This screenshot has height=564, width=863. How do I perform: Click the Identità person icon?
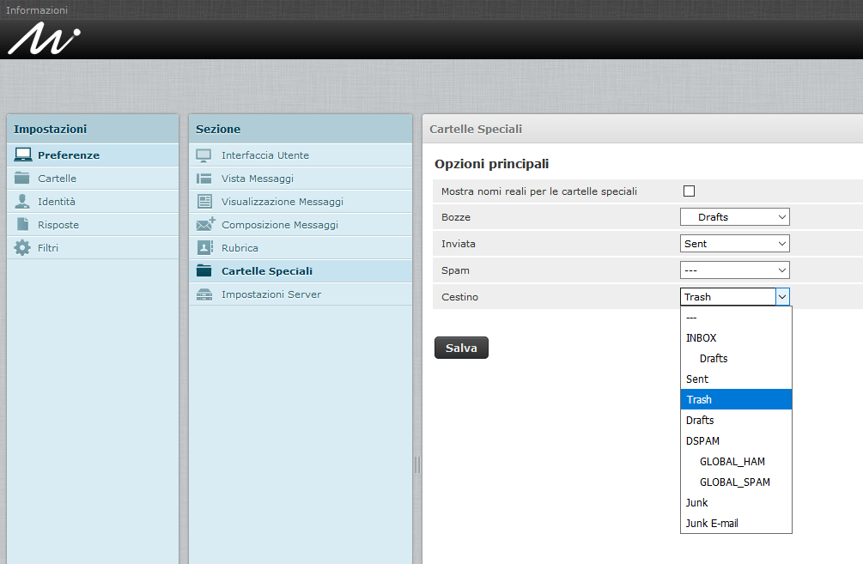tap(23, 202)
